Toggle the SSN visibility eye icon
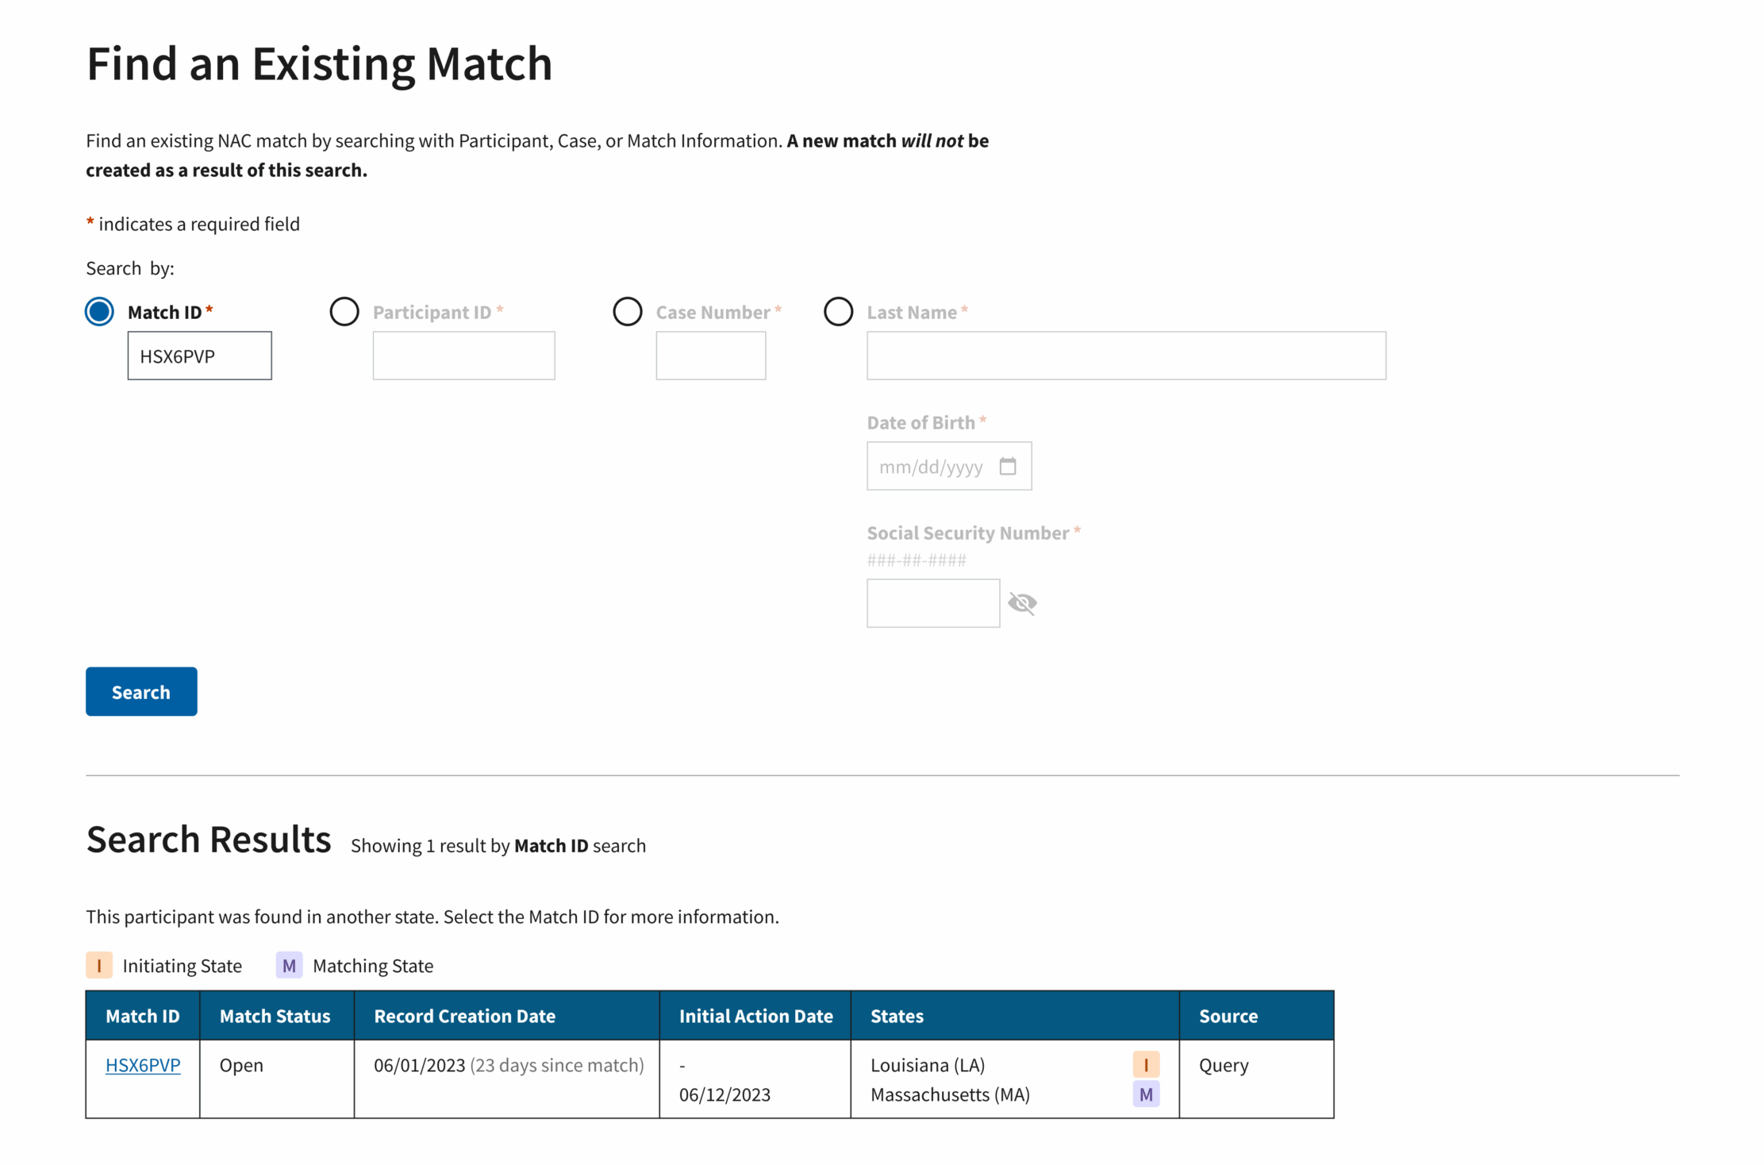 coord(1024,603)
